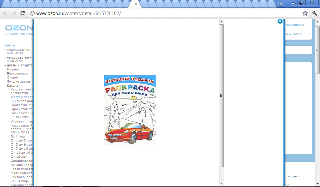This screenshot has height=187, width=320.
Task: Open the Мой OZON link
Action: pos(293,34)
